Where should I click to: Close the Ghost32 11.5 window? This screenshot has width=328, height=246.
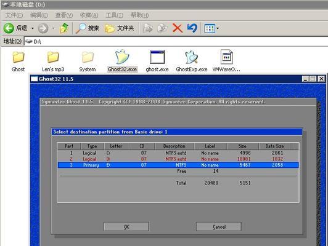321,79
